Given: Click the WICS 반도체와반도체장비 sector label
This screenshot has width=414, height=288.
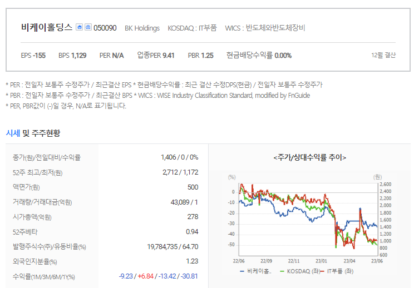Looking at the screenshot, I should (x=265, y=28).
